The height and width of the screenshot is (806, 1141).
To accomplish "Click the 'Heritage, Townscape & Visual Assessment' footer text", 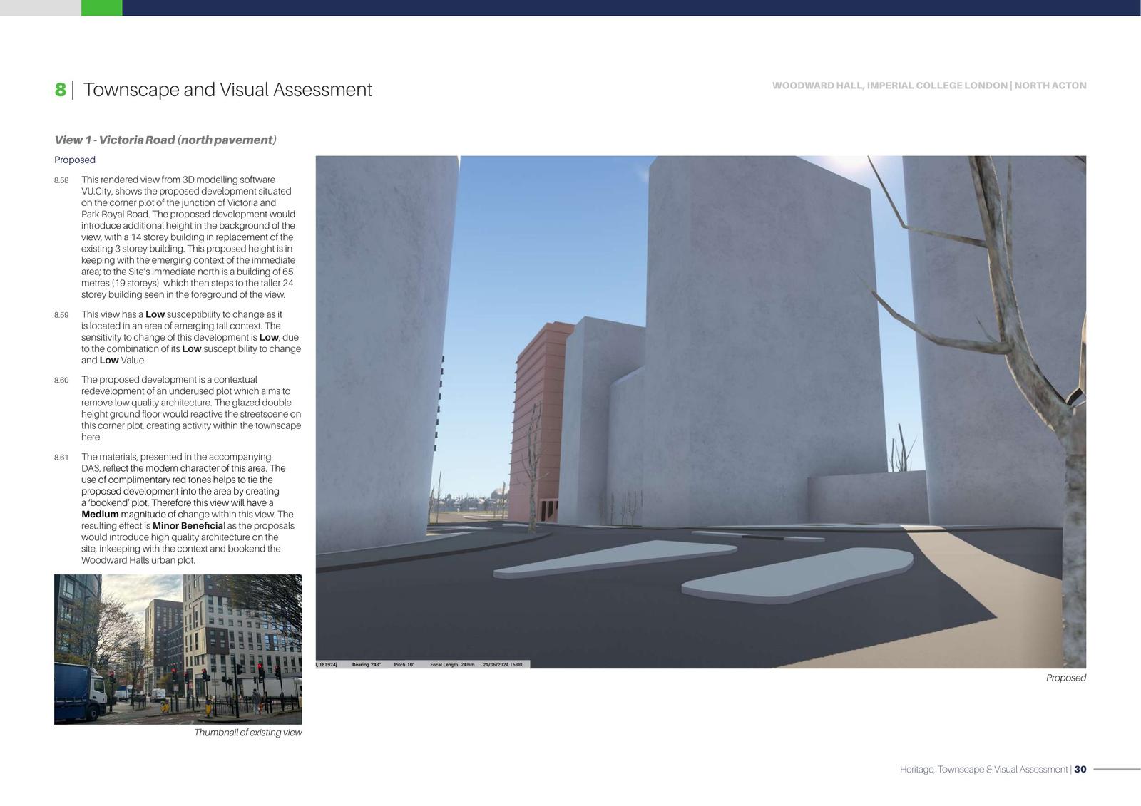I will pos(983,769).
